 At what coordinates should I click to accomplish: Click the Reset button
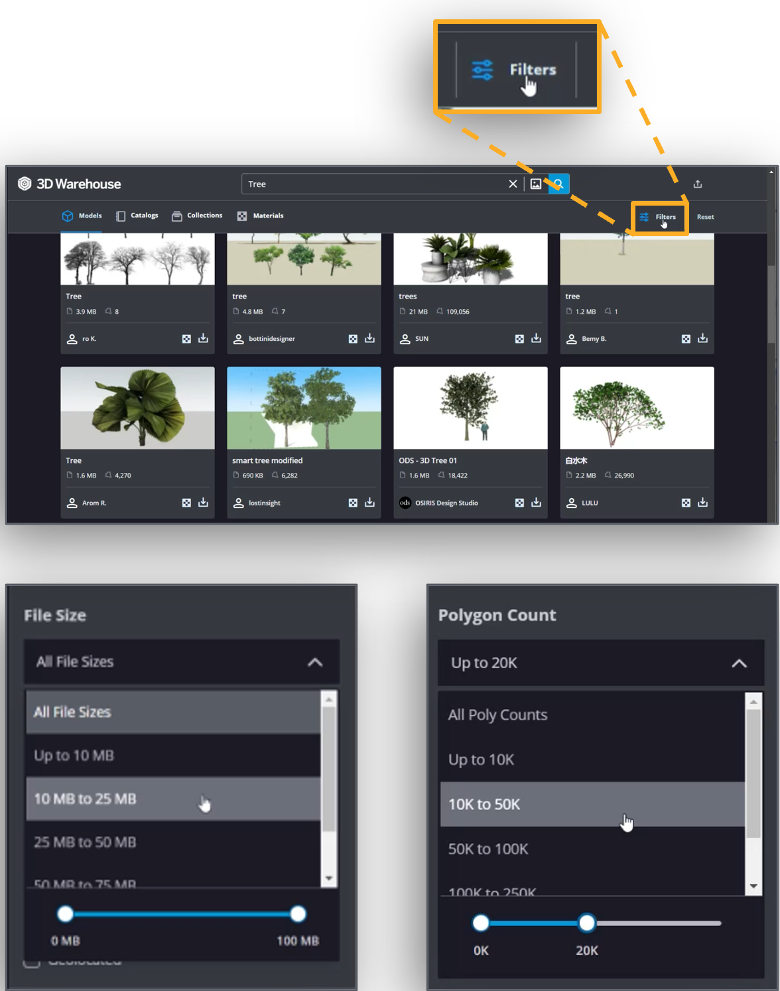click(x=705, y=217)
